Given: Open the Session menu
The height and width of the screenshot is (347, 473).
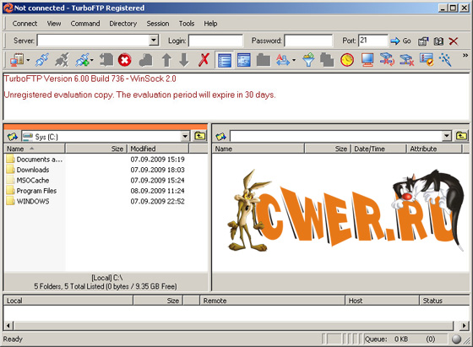Looking at the screenshot, I should tap(158, 24).
